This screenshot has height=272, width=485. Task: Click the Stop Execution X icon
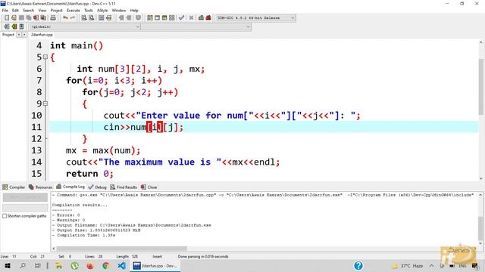(x=191, y=18)
